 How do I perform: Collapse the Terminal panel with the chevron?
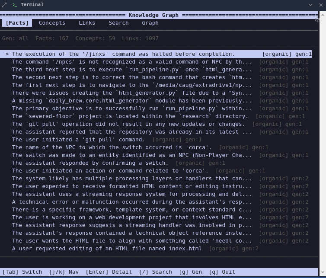(310, 5)
